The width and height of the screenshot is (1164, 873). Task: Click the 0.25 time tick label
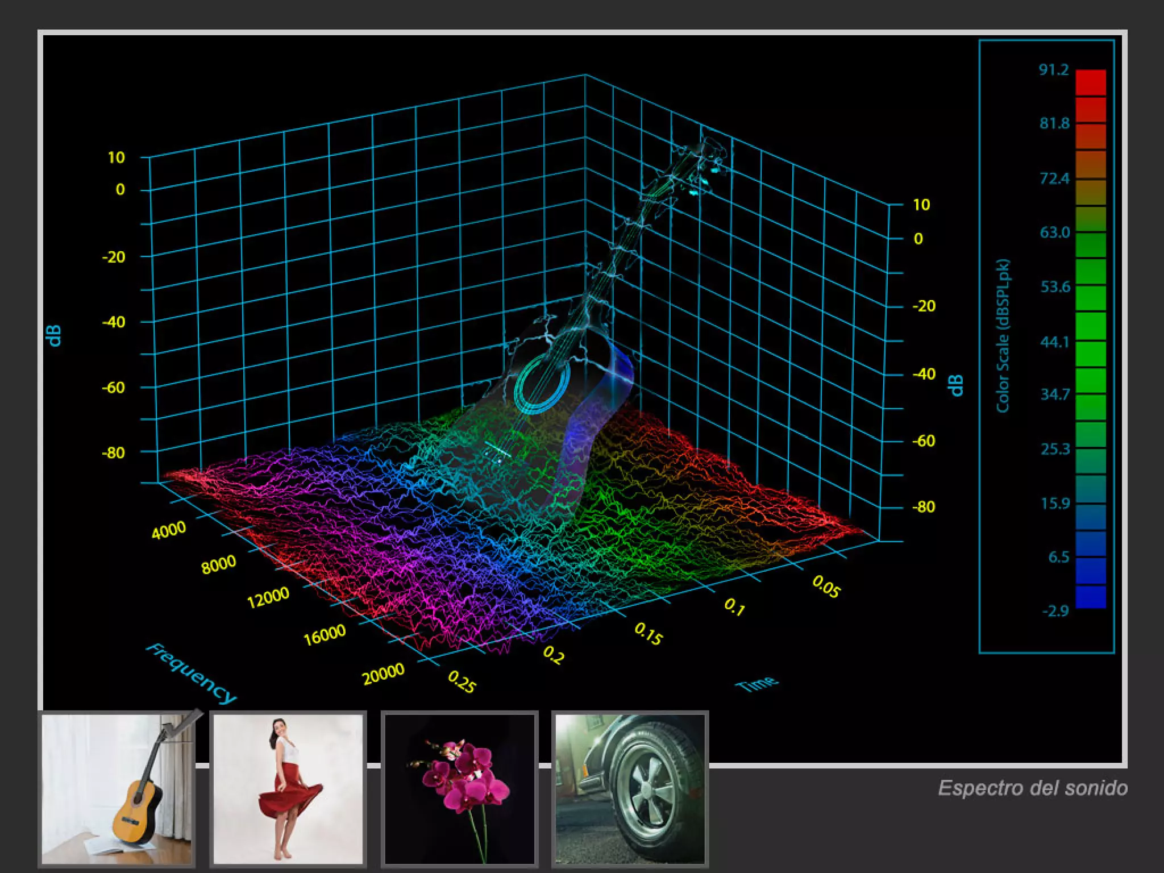[x=461, y=681]
